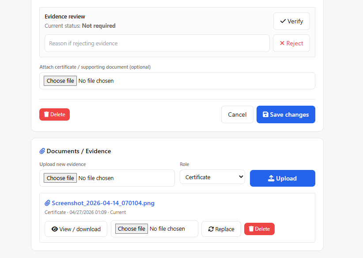Open Screenshot_2026-04-14_070104.png link

[103, 203]
